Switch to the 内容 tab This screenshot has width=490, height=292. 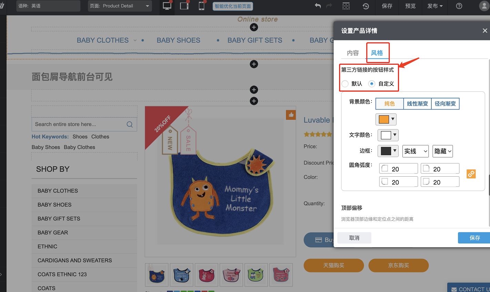click(353, 53)
